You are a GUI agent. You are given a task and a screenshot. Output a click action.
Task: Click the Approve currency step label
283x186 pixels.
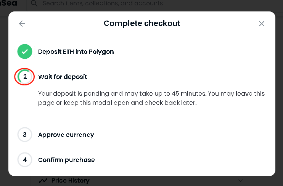[x=66, y=135]
